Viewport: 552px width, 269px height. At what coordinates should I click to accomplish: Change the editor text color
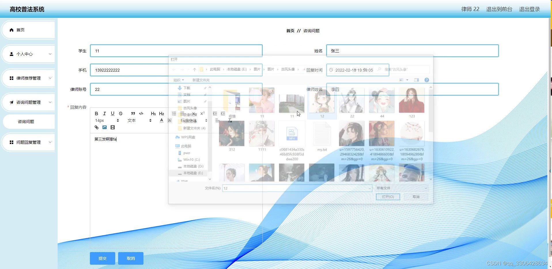(x=162, y=120)
